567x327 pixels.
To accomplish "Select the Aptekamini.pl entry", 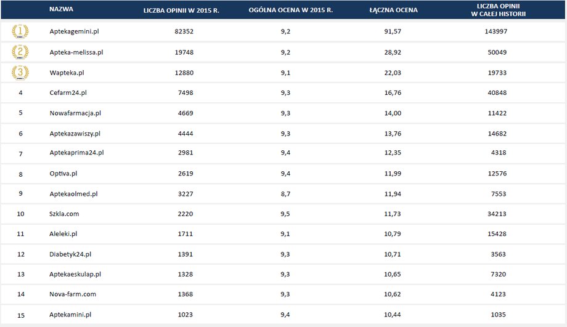I will tap(70, 315).
